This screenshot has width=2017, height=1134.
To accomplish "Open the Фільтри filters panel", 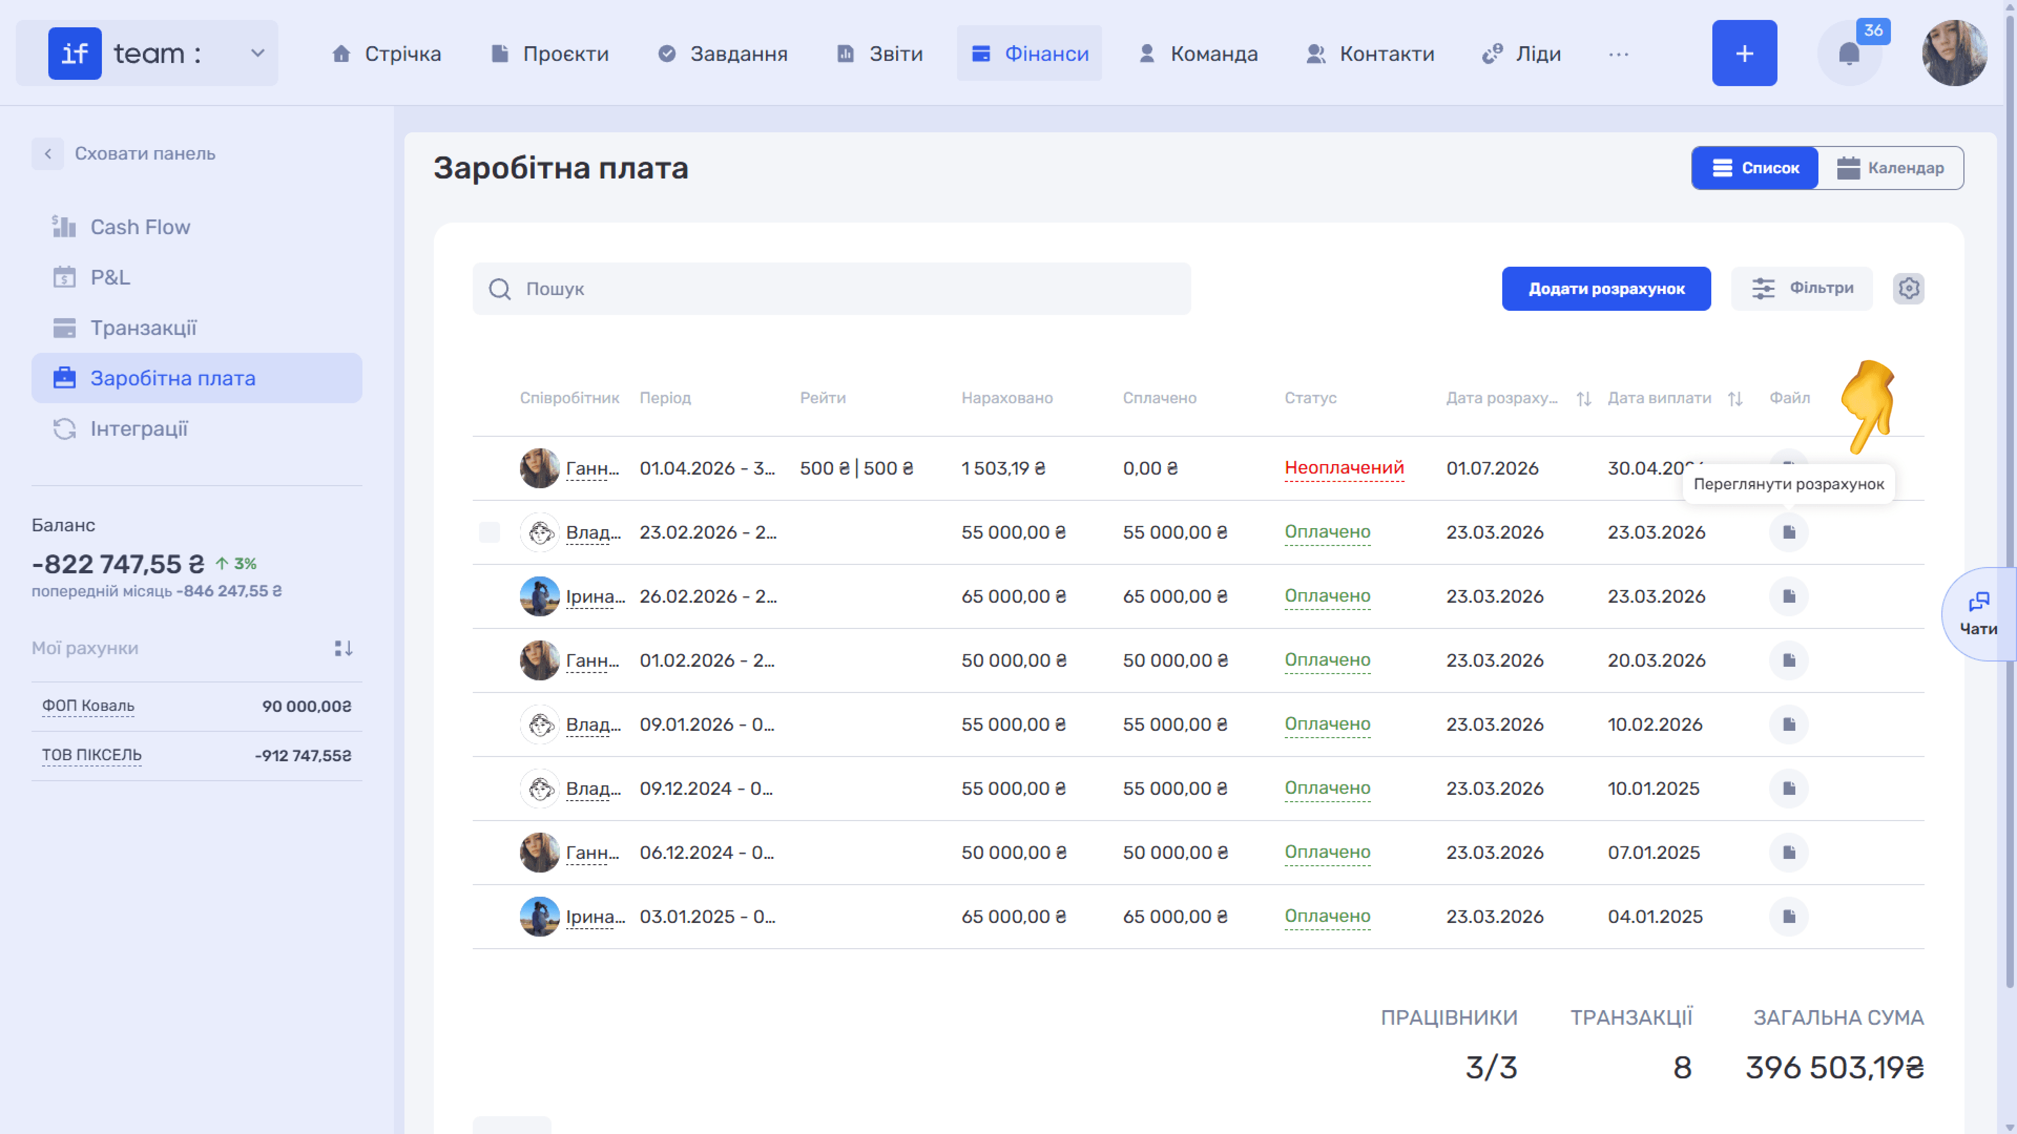I will (x=1802, y=289).
